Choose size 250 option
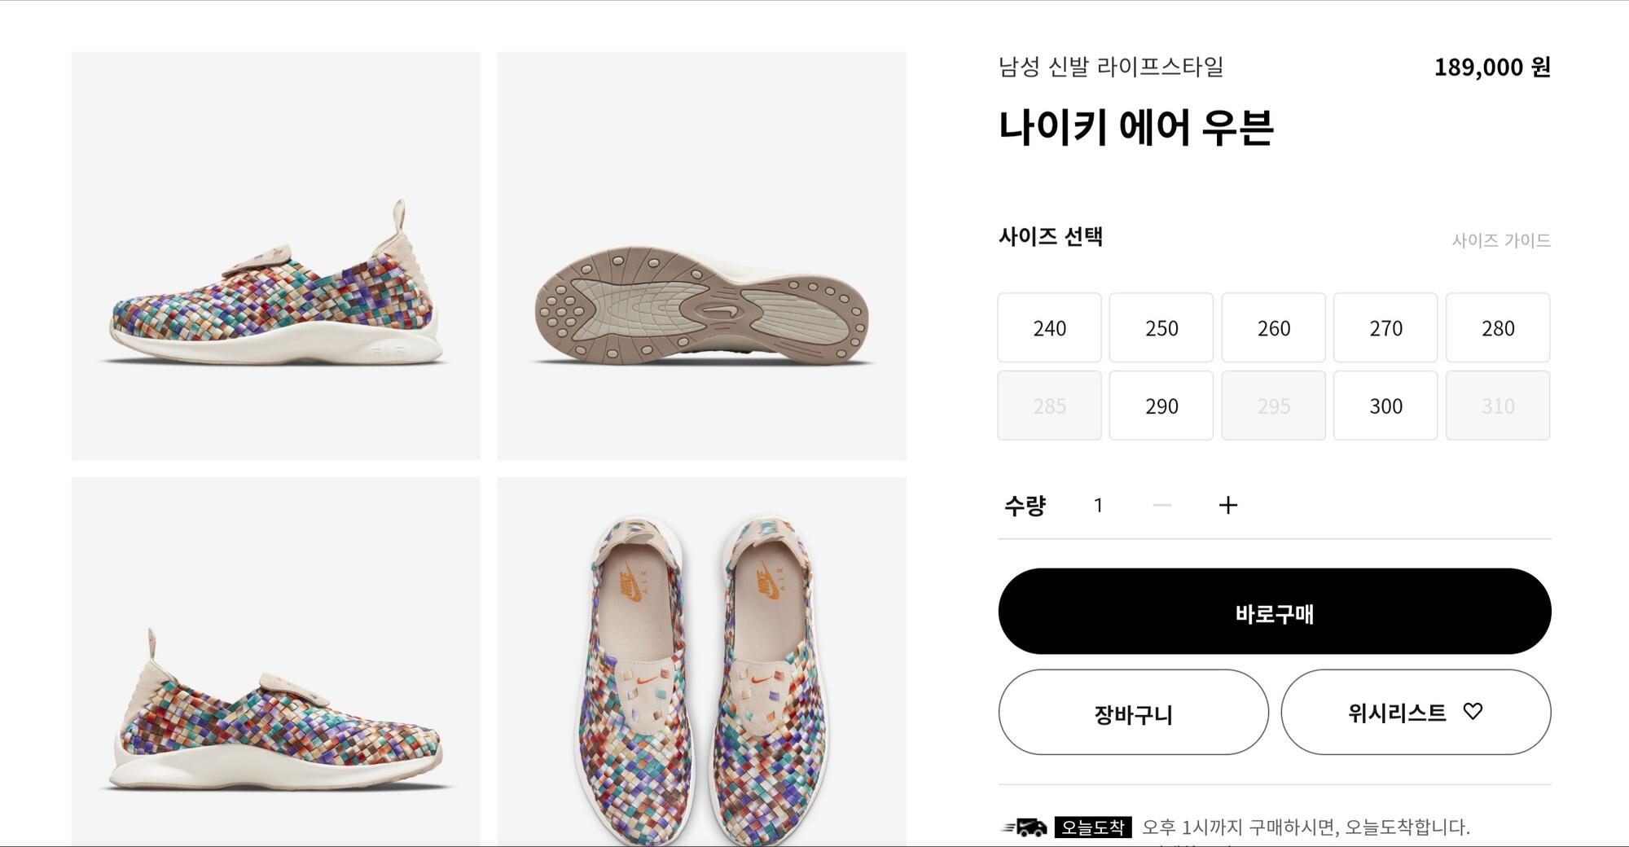 [x=1161, y=327]
